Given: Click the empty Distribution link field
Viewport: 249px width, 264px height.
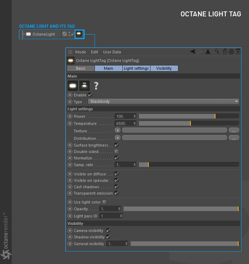Looking at the screenshot, I should point(175,138).
